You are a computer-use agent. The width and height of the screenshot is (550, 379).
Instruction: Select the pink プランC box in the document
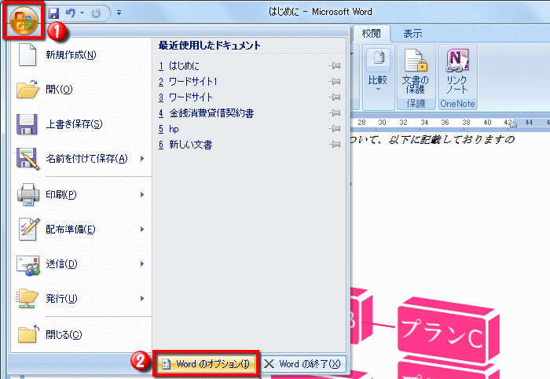449,329
